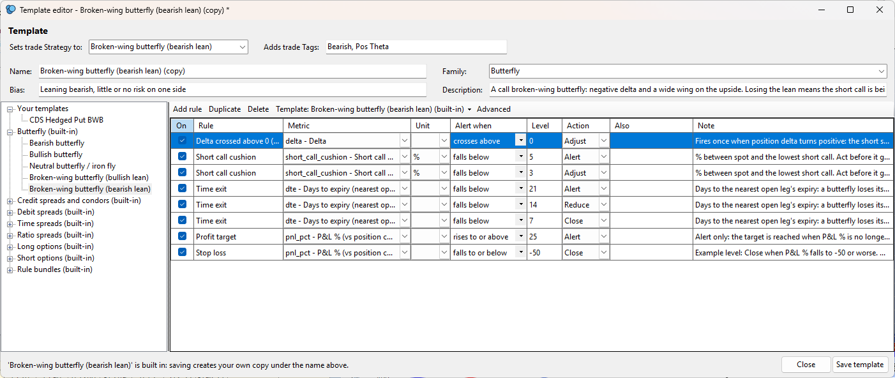Screen dimensions: 895x378
Task: Open the Advanced toolbar option
Action: tap(493, 109)
